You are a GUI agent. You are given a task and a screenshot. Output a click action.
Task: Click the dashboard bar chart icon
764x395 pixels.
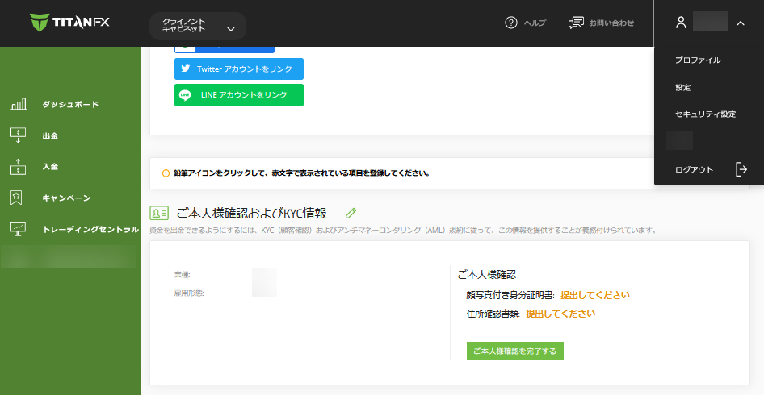(19, 105)
